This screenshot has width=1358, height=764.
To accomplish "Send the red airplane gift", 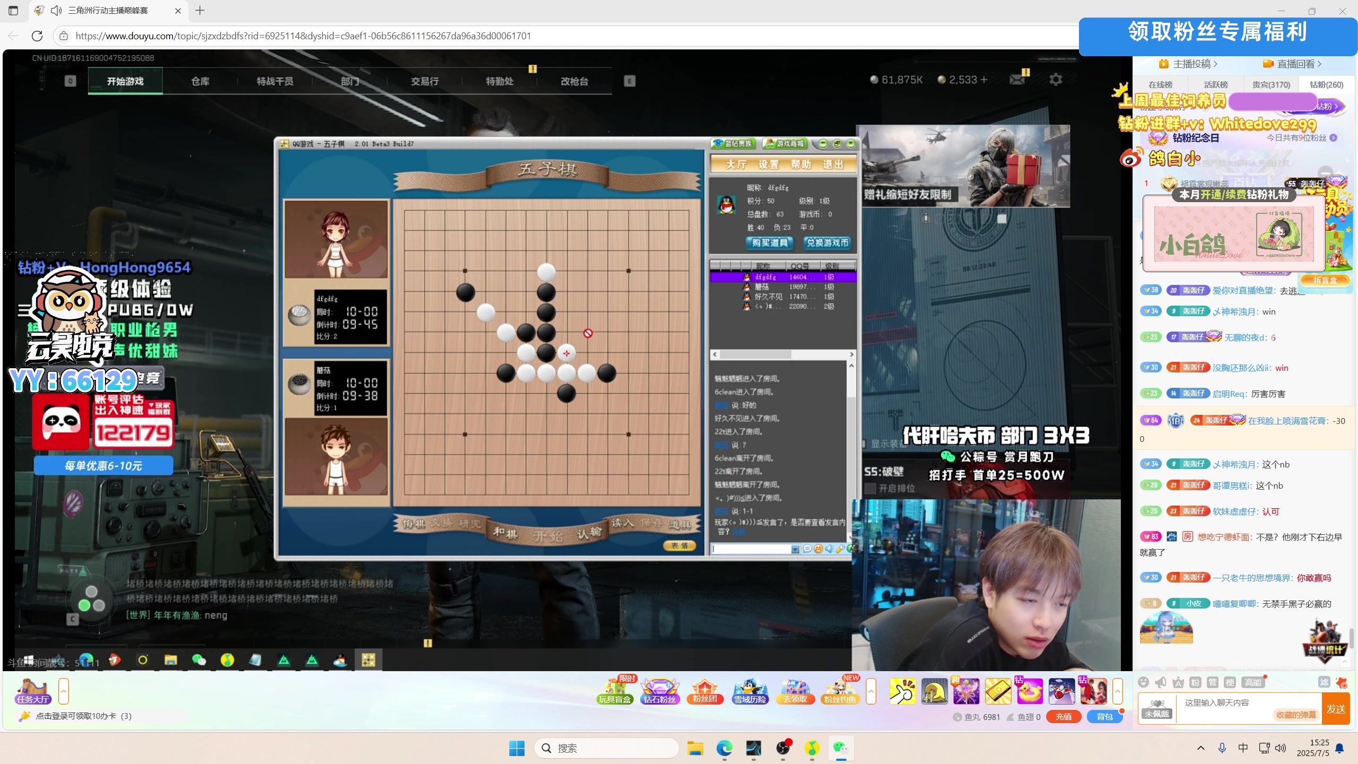I will point(1061,691).
